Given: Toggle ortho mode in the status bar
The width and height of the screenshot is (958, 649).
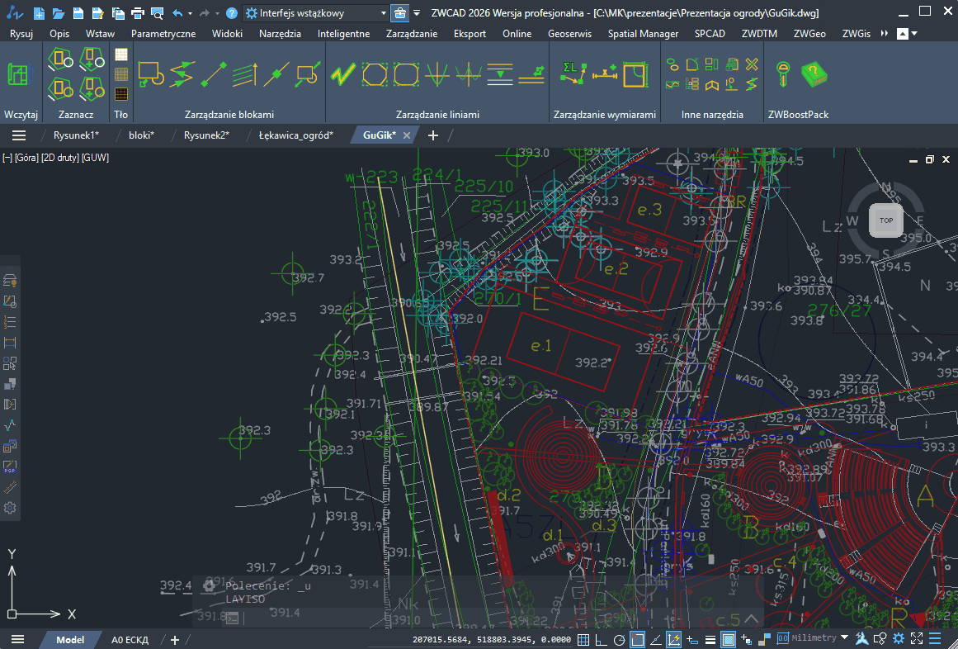Looking at the screenshot, I should pyautogui.click(x=602, y=639).
